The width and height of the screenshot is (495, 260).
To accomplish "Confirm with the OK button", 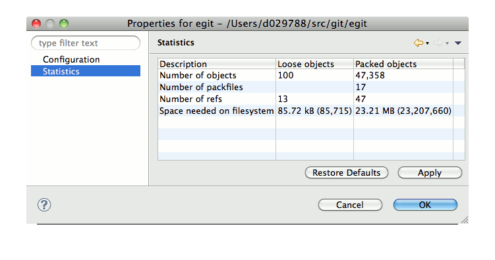I will [x=425, y=205].
